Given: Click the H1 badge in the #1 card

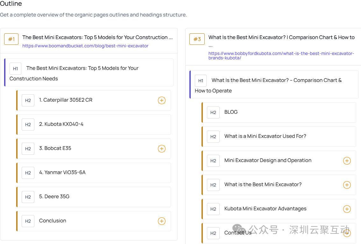Looking at the screenshot, I should [15, 69].
